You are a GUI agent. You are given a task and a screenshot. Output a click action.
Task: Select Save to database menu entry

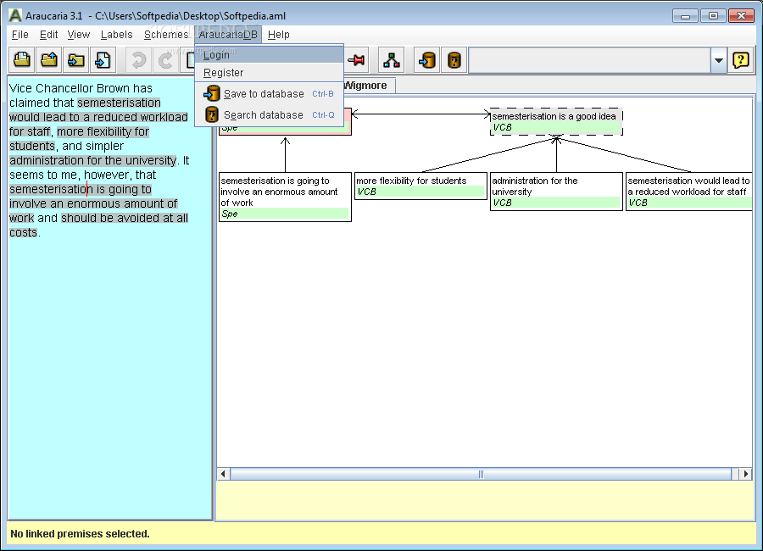tap(269, 93)
